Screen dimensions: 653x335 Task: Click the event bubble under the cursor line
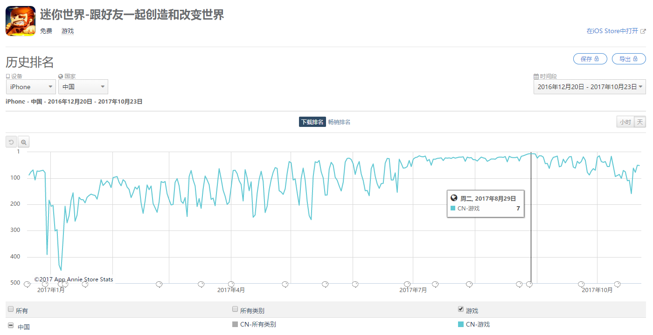click(529, 284)
